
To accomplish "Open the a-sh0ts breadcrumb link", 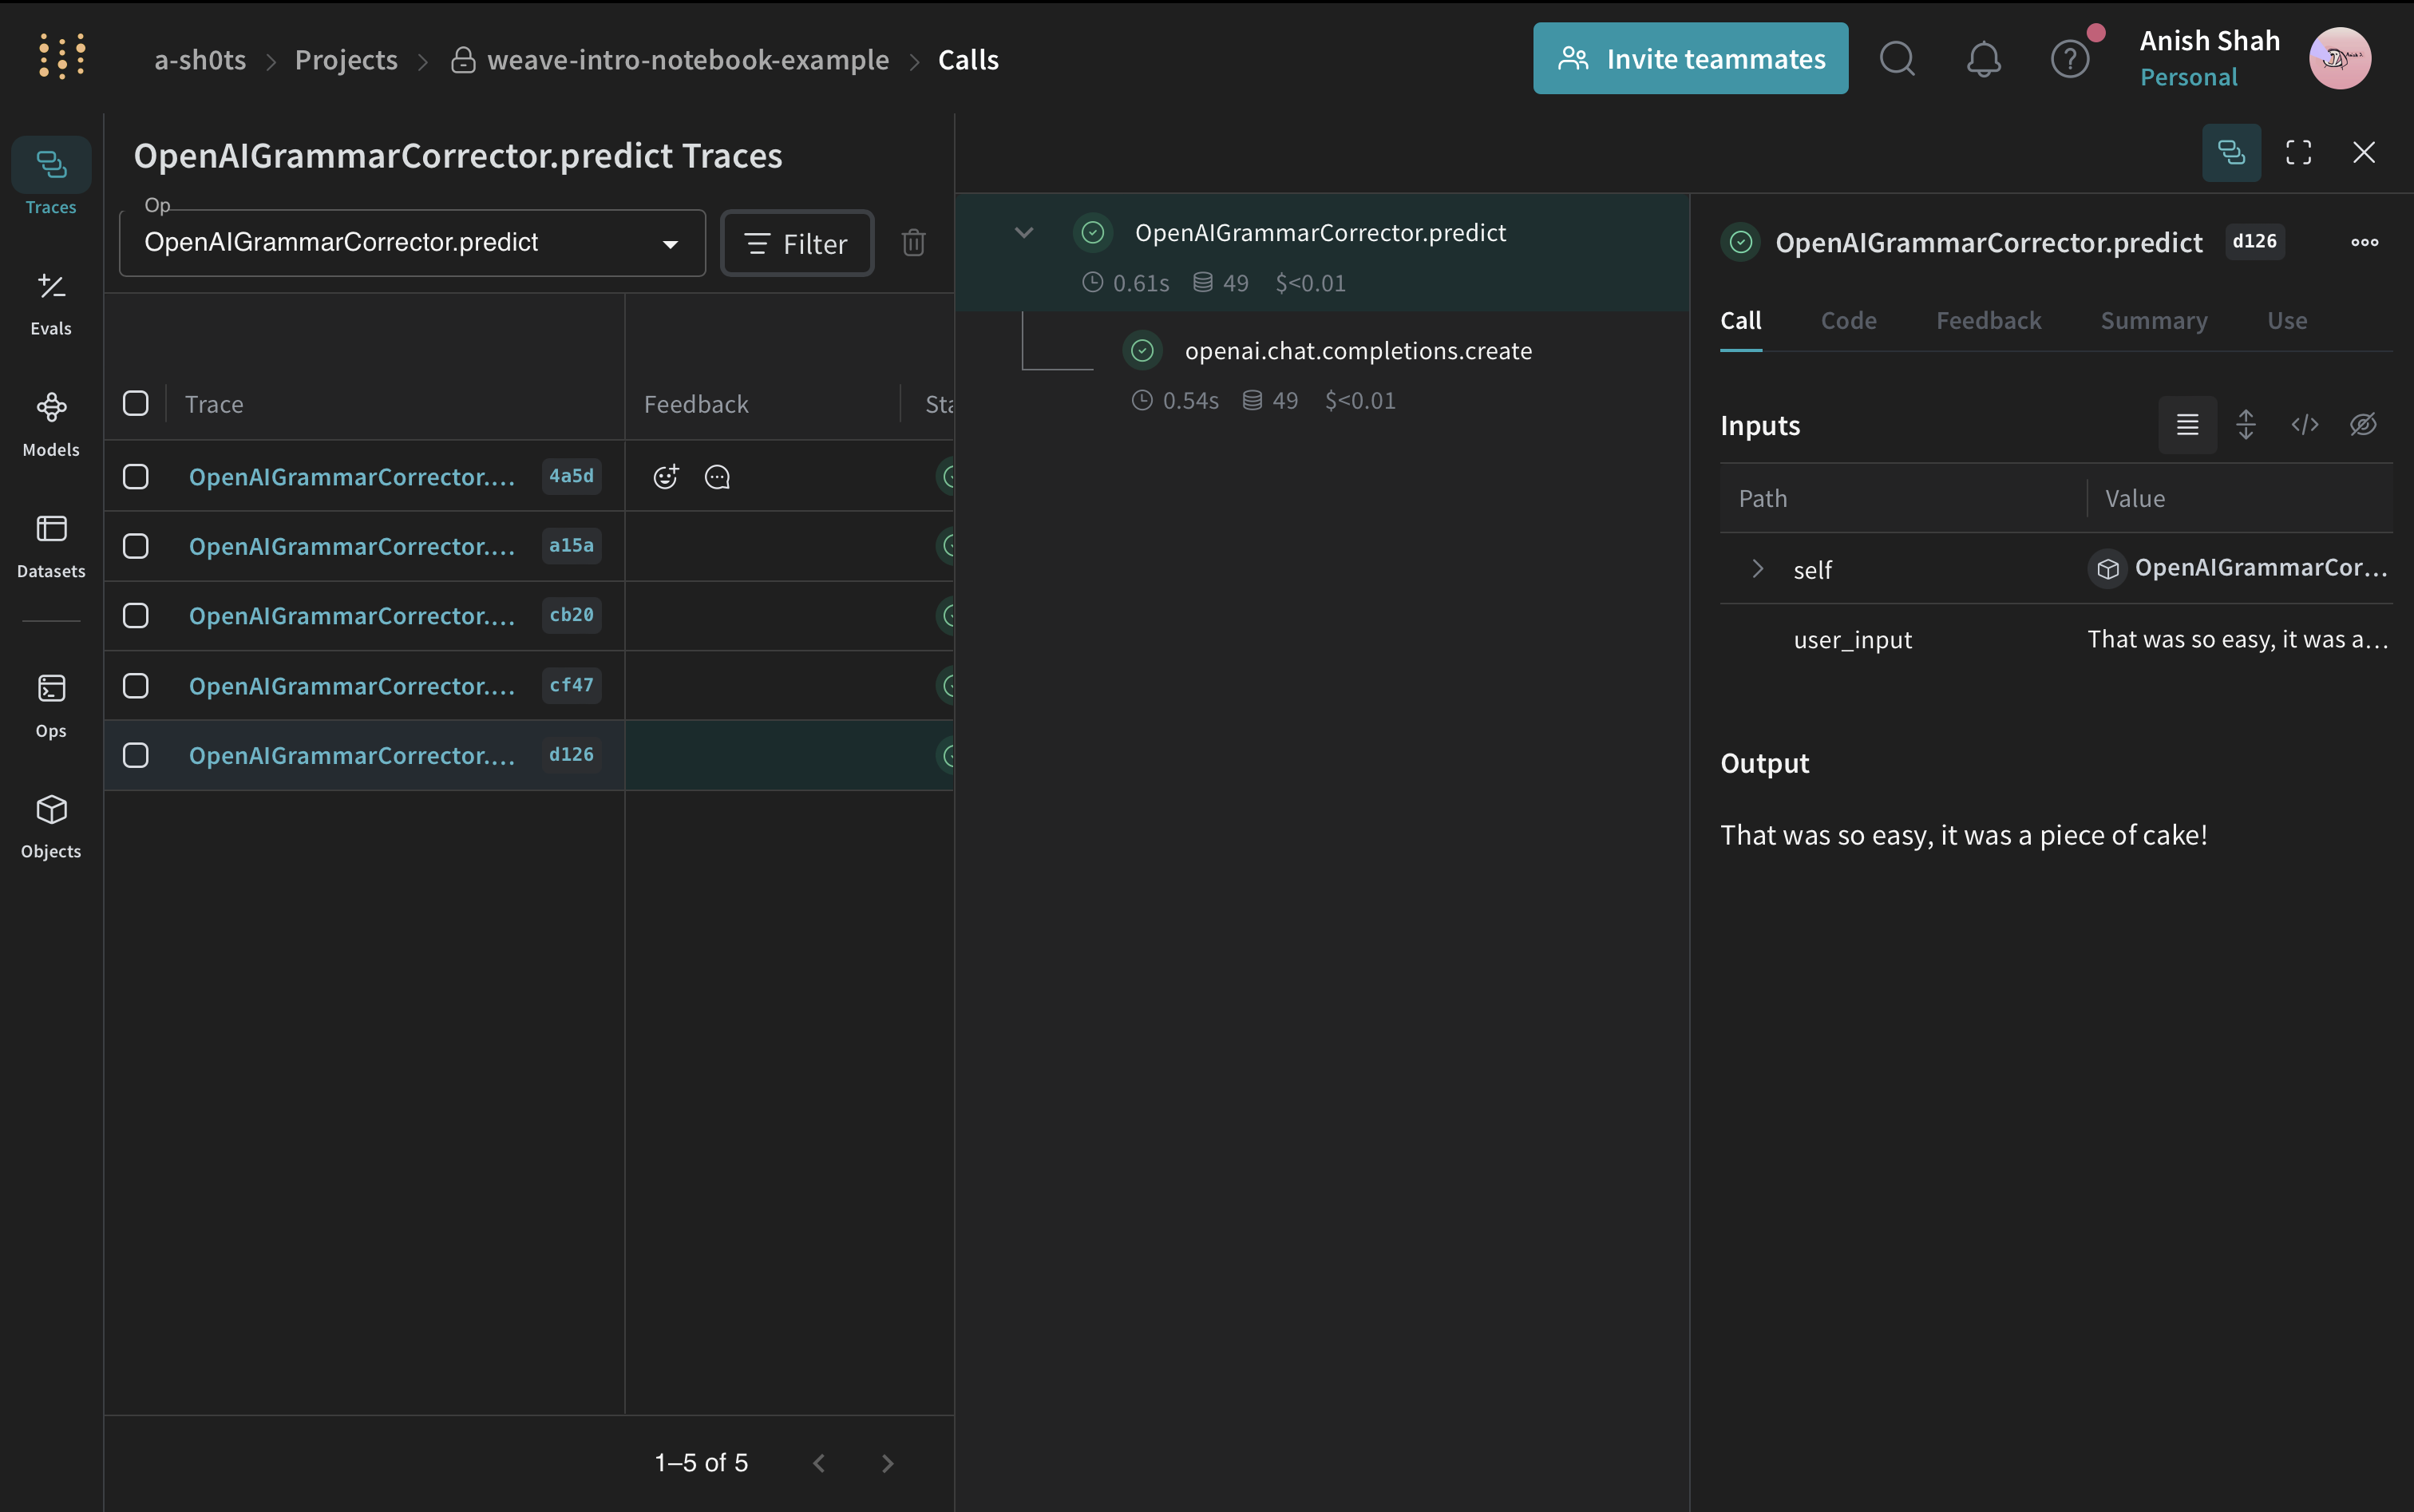I will tap(200, 60).
